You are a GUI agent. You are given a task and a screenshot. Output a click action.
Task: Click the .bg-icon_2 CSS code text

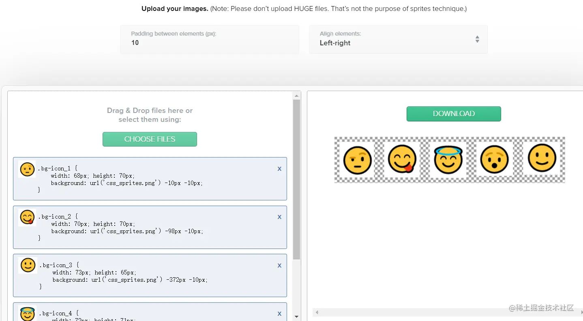point(120,227)
